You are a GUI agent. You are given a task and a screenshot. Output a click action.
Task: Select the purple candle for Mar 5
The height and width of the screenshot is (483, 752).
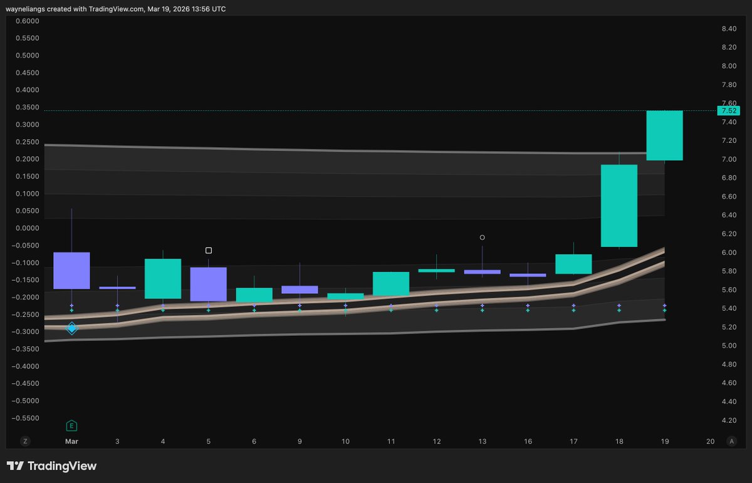pos(209,284)
